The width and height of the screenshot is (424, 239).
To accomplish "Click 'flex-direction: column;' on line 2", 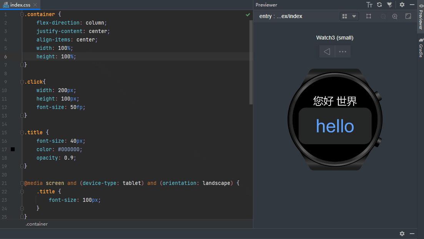I will pos(71,23).
